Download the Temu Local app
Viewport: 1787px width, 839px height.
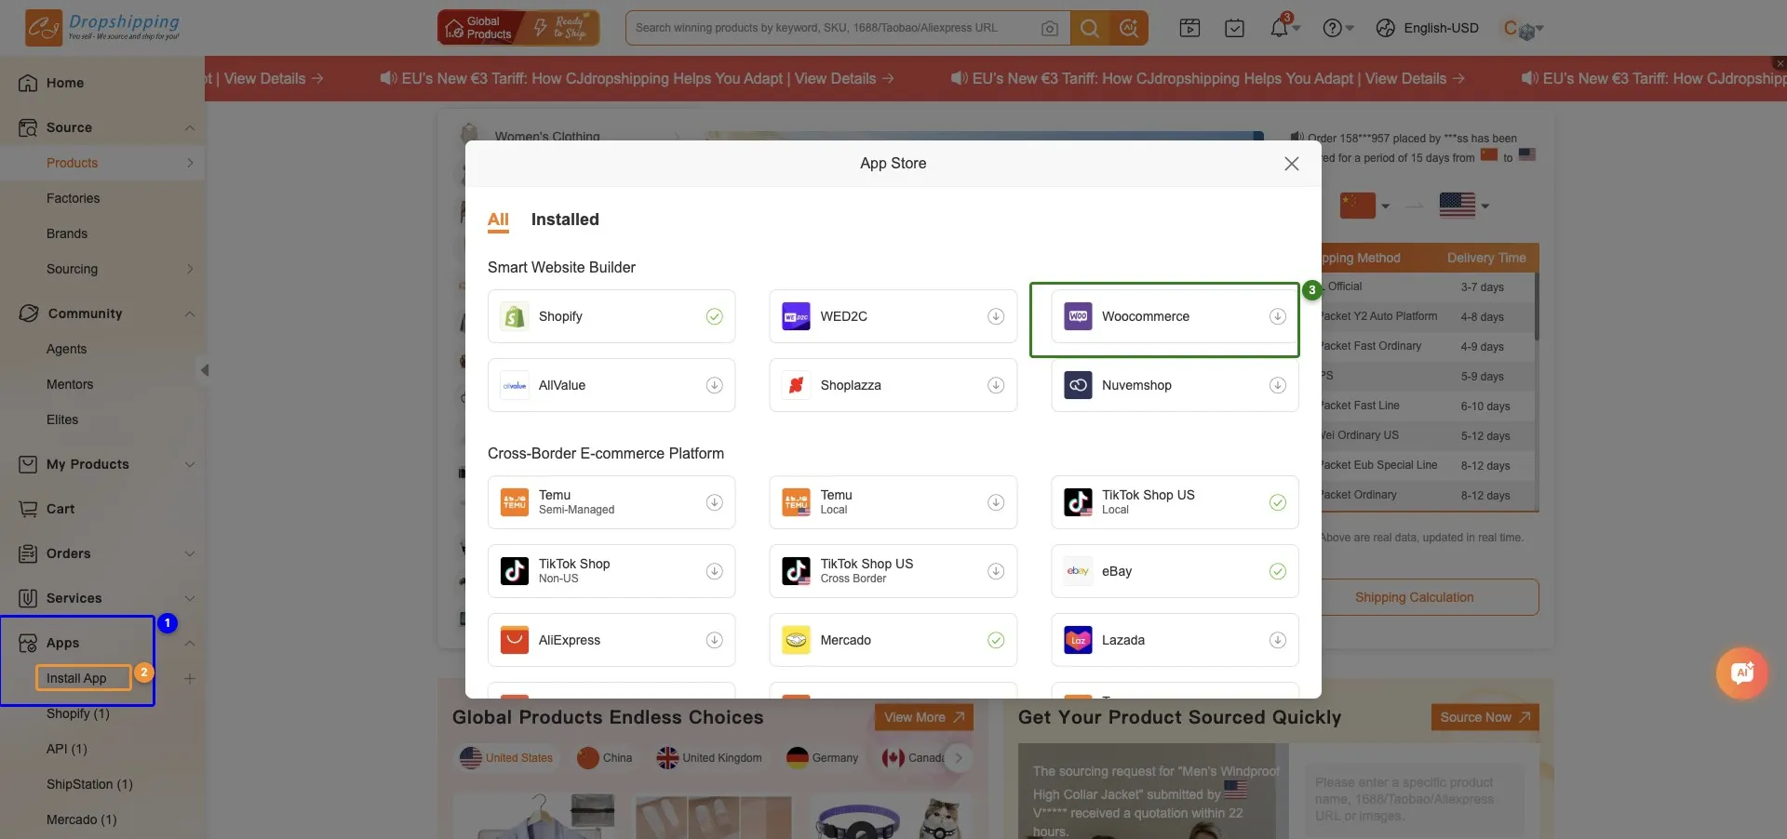tap(996, 502)
